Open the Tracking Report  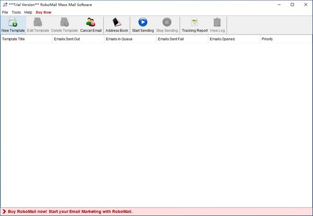(195, 22)
